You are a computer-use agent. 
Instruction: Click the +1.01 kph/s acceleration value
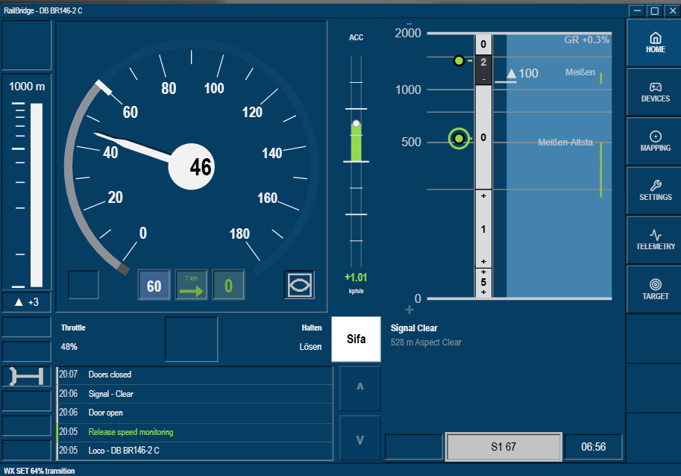click(x=356, y=277)
